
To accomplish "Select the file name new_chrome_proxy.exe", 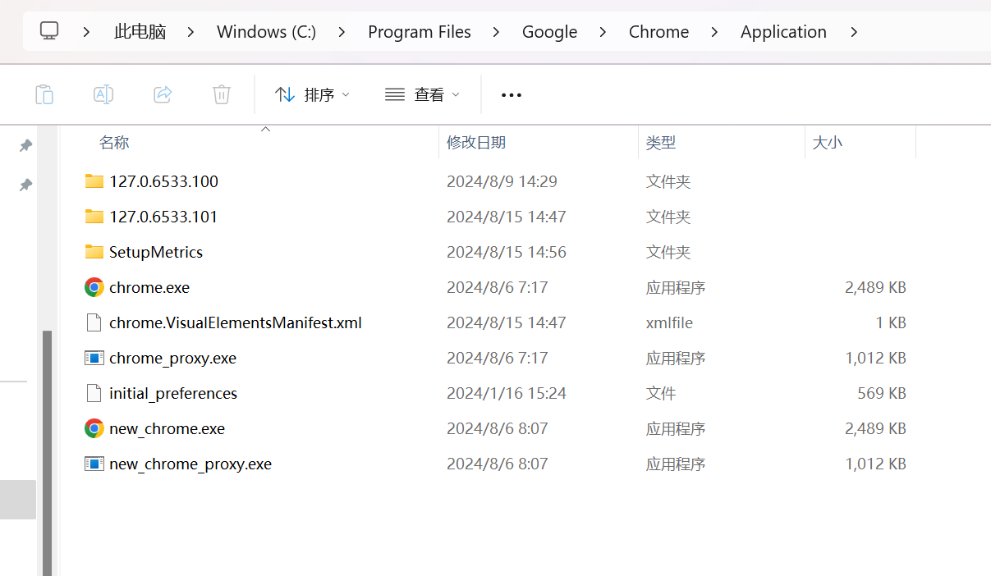I will (x=190, y=464).
